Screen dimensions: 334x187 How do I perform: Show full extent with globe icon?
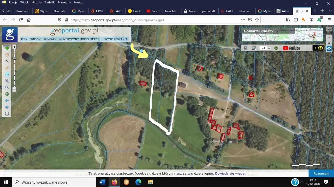coord(7,94)
